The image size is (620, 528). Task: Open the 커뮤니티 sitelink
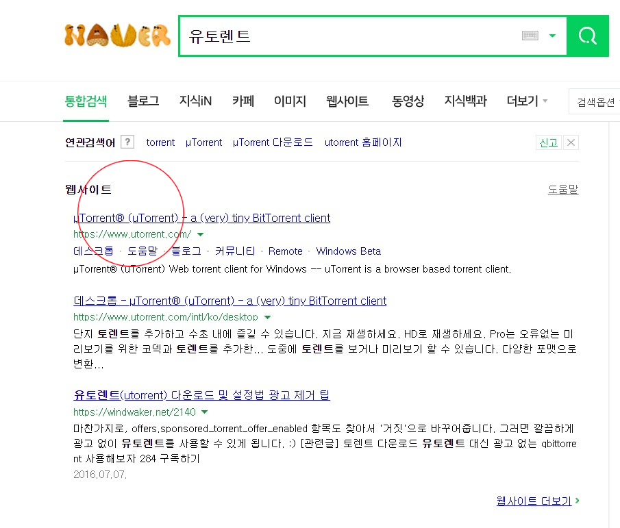[235, 251]
